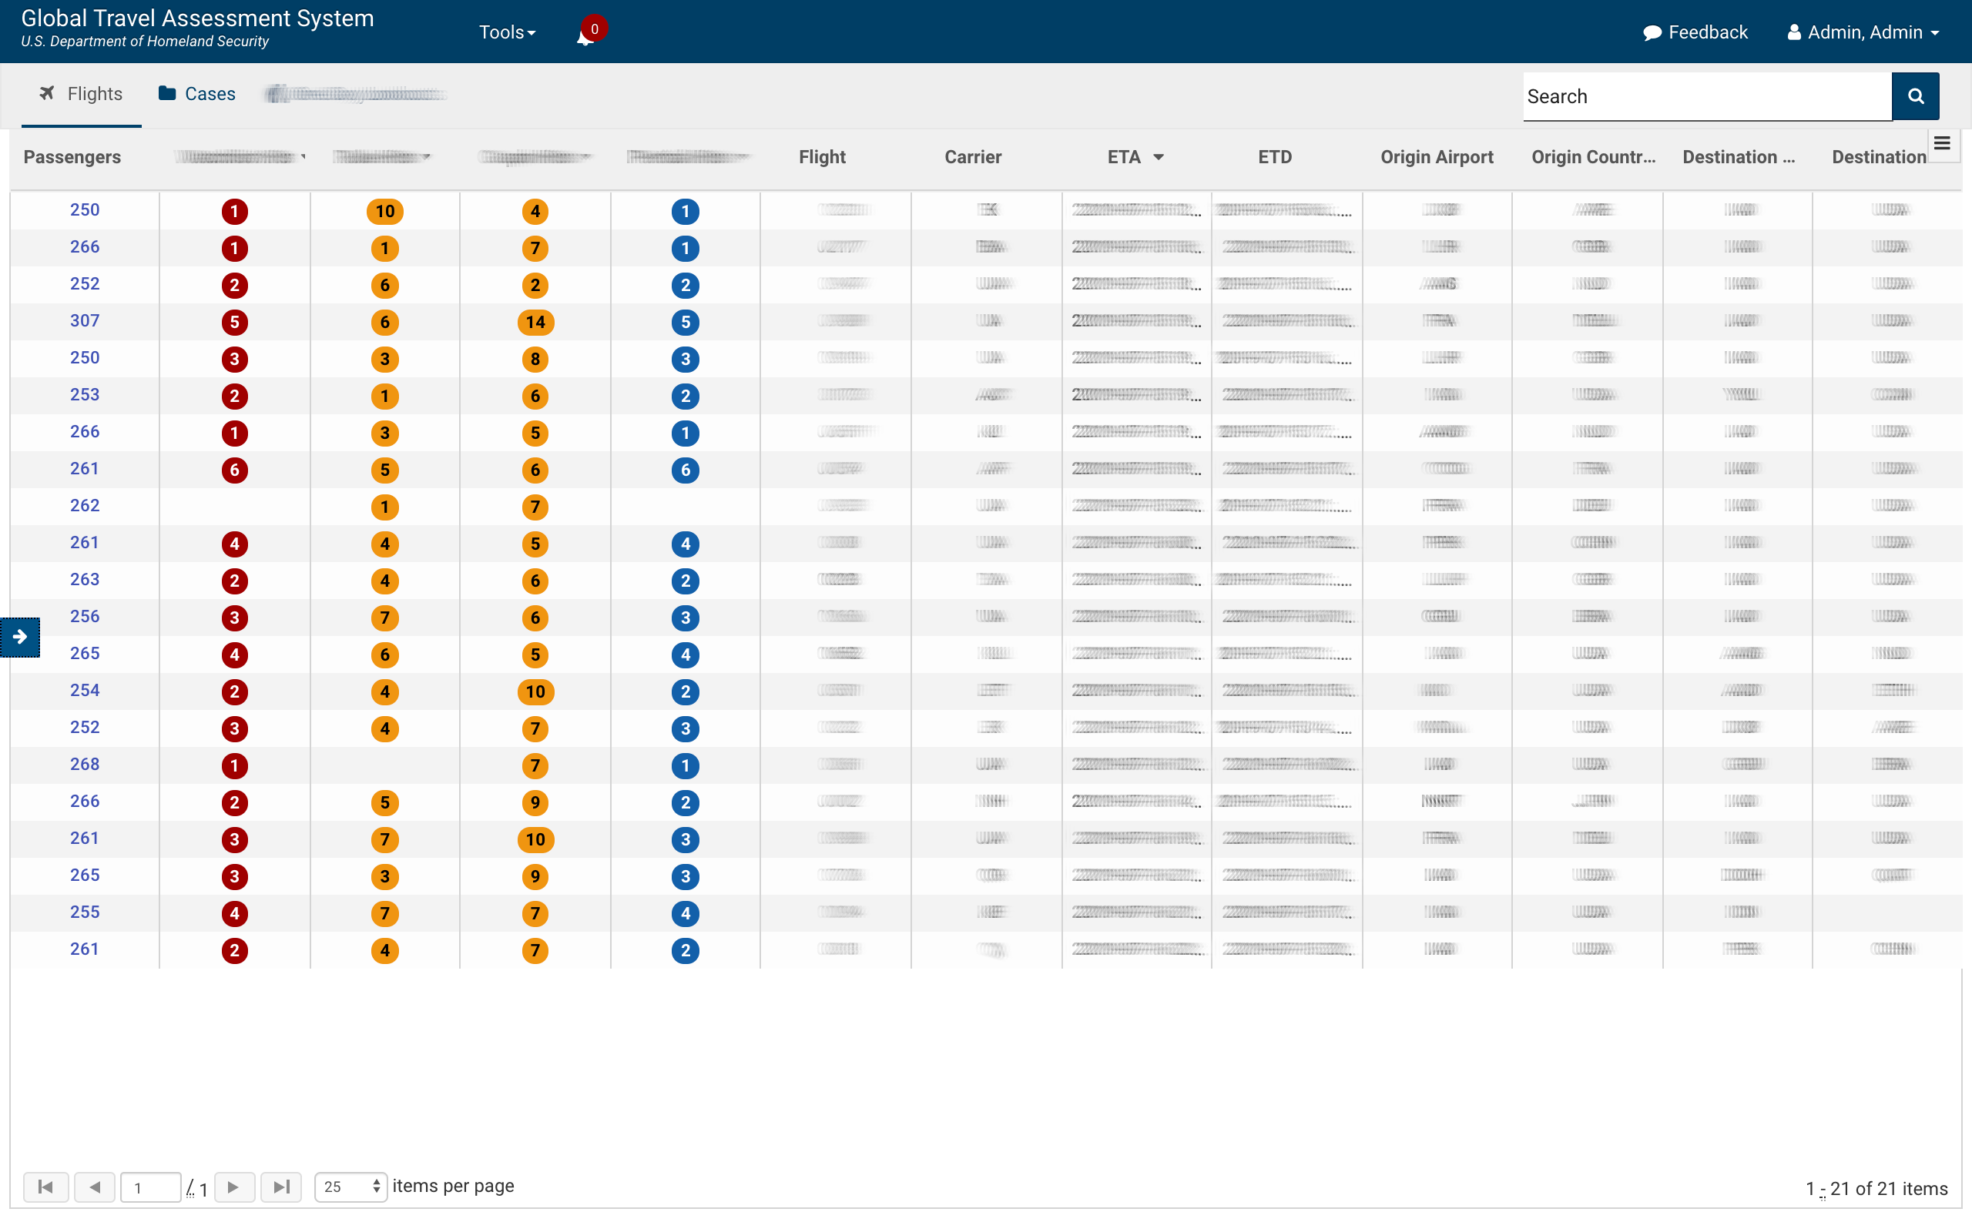Click the first page navigation button
Image resolution: width=1972 pixels, height=1232 pixels.
(47, 1183)
